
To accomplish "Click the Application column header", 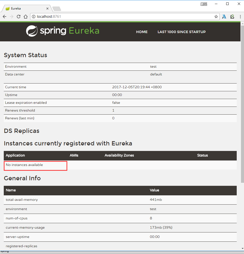I will point(15,155).
